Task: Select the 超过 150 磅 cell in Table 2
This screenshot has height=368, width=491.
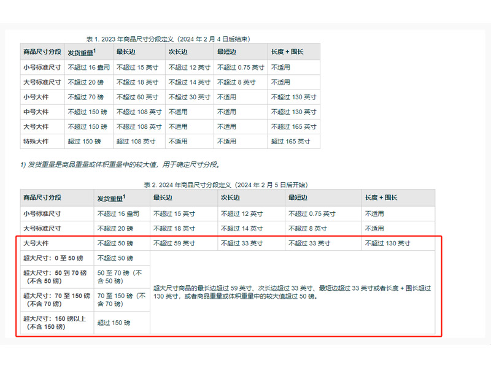Action: (x=114, y=323)
